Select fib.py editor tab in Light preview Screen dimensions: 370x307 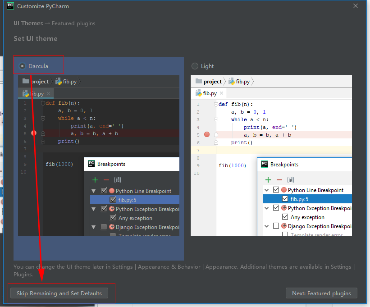point(209,93)
